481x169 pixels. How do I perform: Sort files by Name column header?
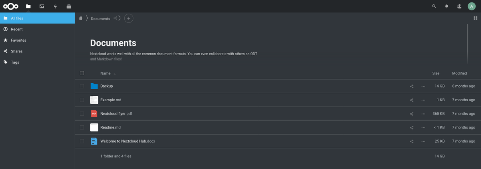pos(105,73)
